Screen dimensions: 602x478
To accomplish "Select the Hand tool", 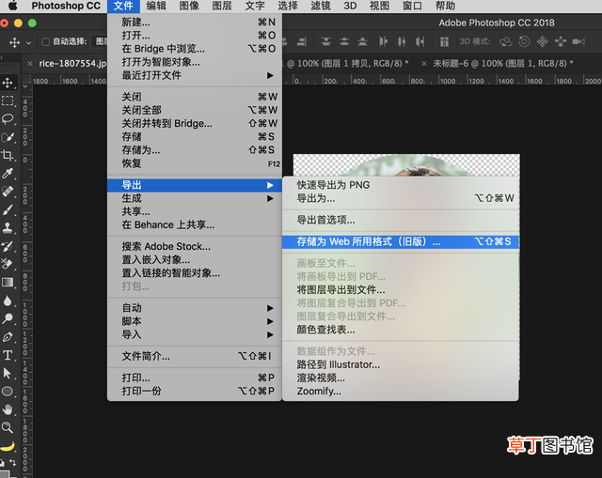I will pos(8,409).
